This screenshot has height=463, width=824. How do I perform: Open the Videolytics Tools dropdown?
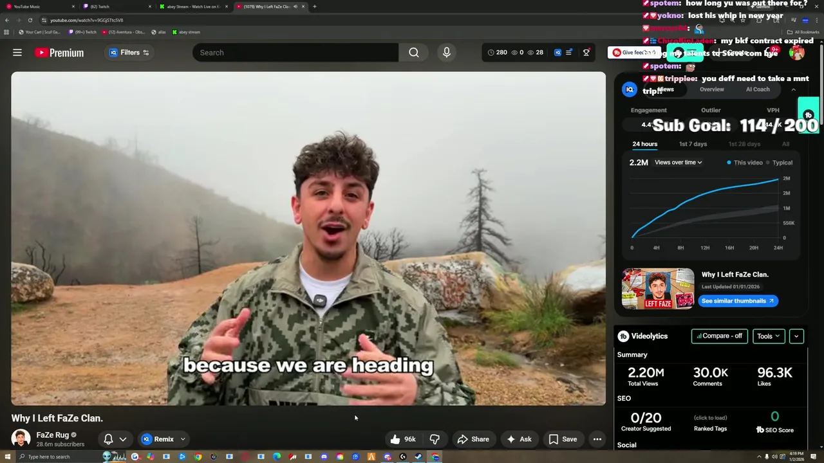point(769,336)
